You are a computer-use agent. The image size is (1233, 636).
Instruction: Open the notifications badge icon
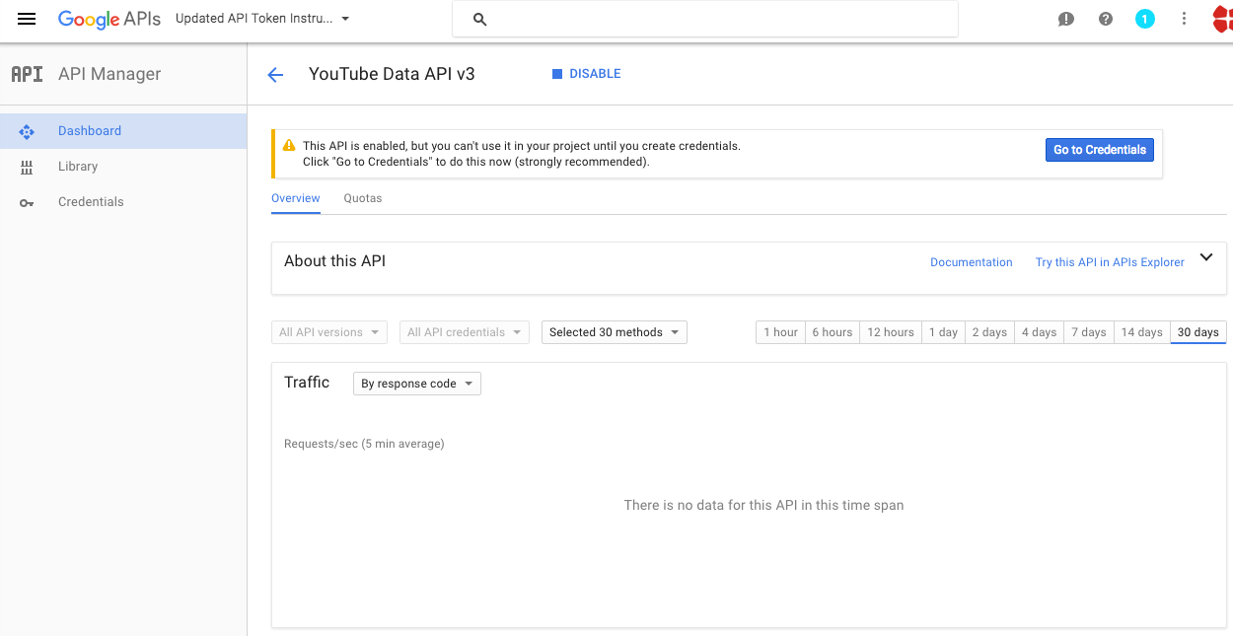1144,19
